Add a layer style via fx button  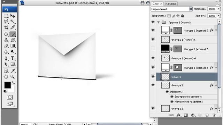[x=179, y=115]
